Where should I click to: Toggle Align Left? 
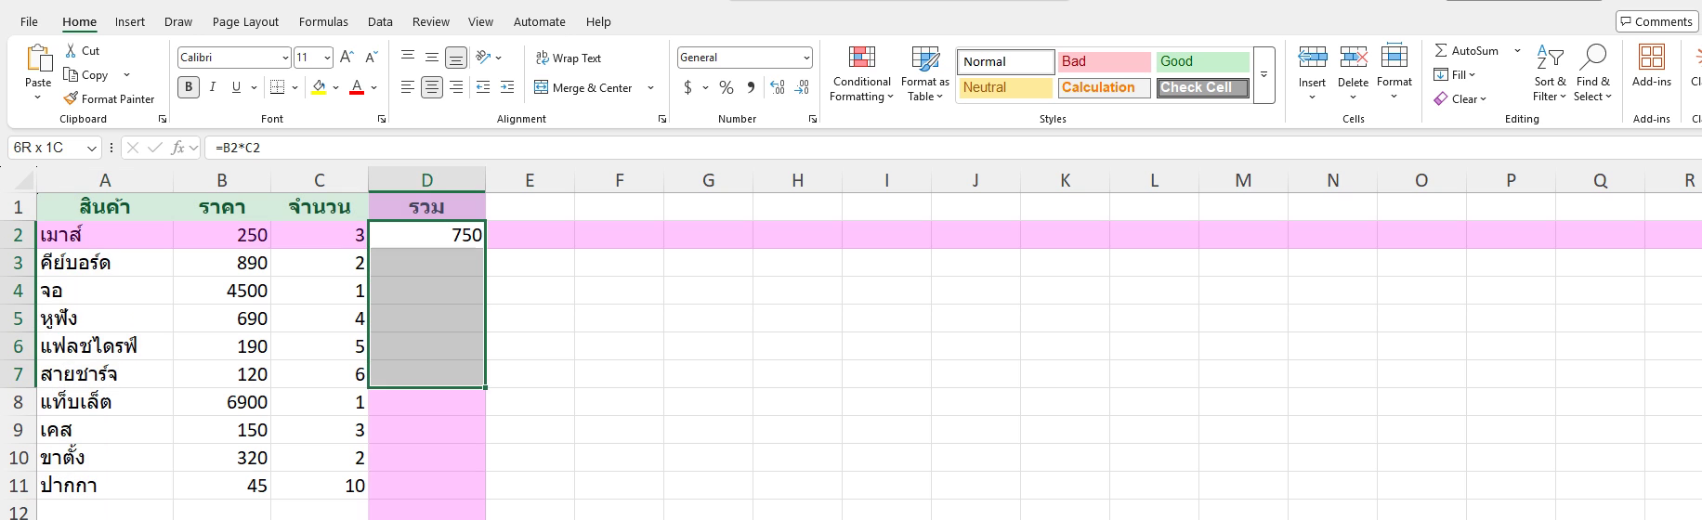(x=408, y=87)
